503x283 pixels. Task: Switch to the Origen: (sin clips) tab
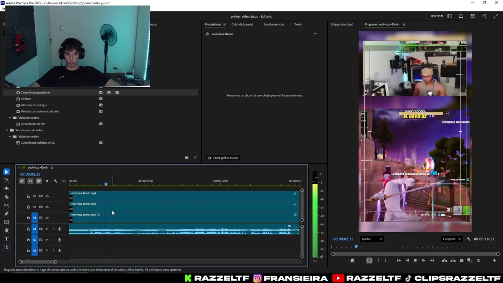pos(342,24)
